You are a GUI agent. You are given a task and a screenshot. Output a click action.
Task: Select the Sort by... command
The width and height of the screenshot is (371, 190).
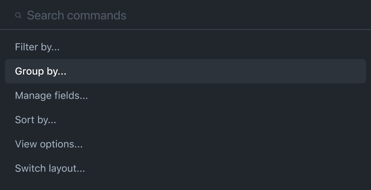(x=36, y=120)
